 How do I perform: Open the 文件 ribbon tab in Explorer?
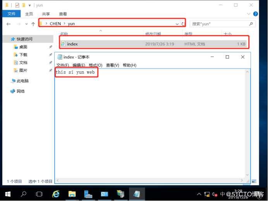[x=11, y=14]
